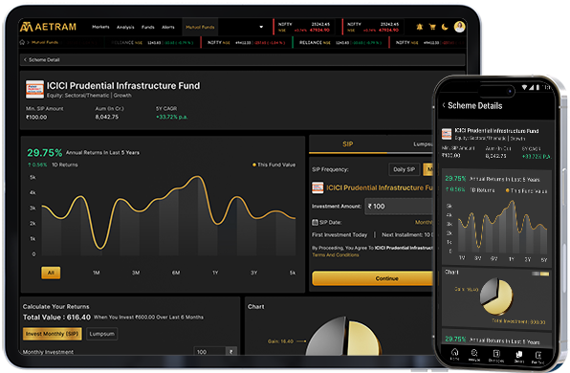Click the home icon in the breadcrumb
570x373 pixels.
tap(22, 42)
